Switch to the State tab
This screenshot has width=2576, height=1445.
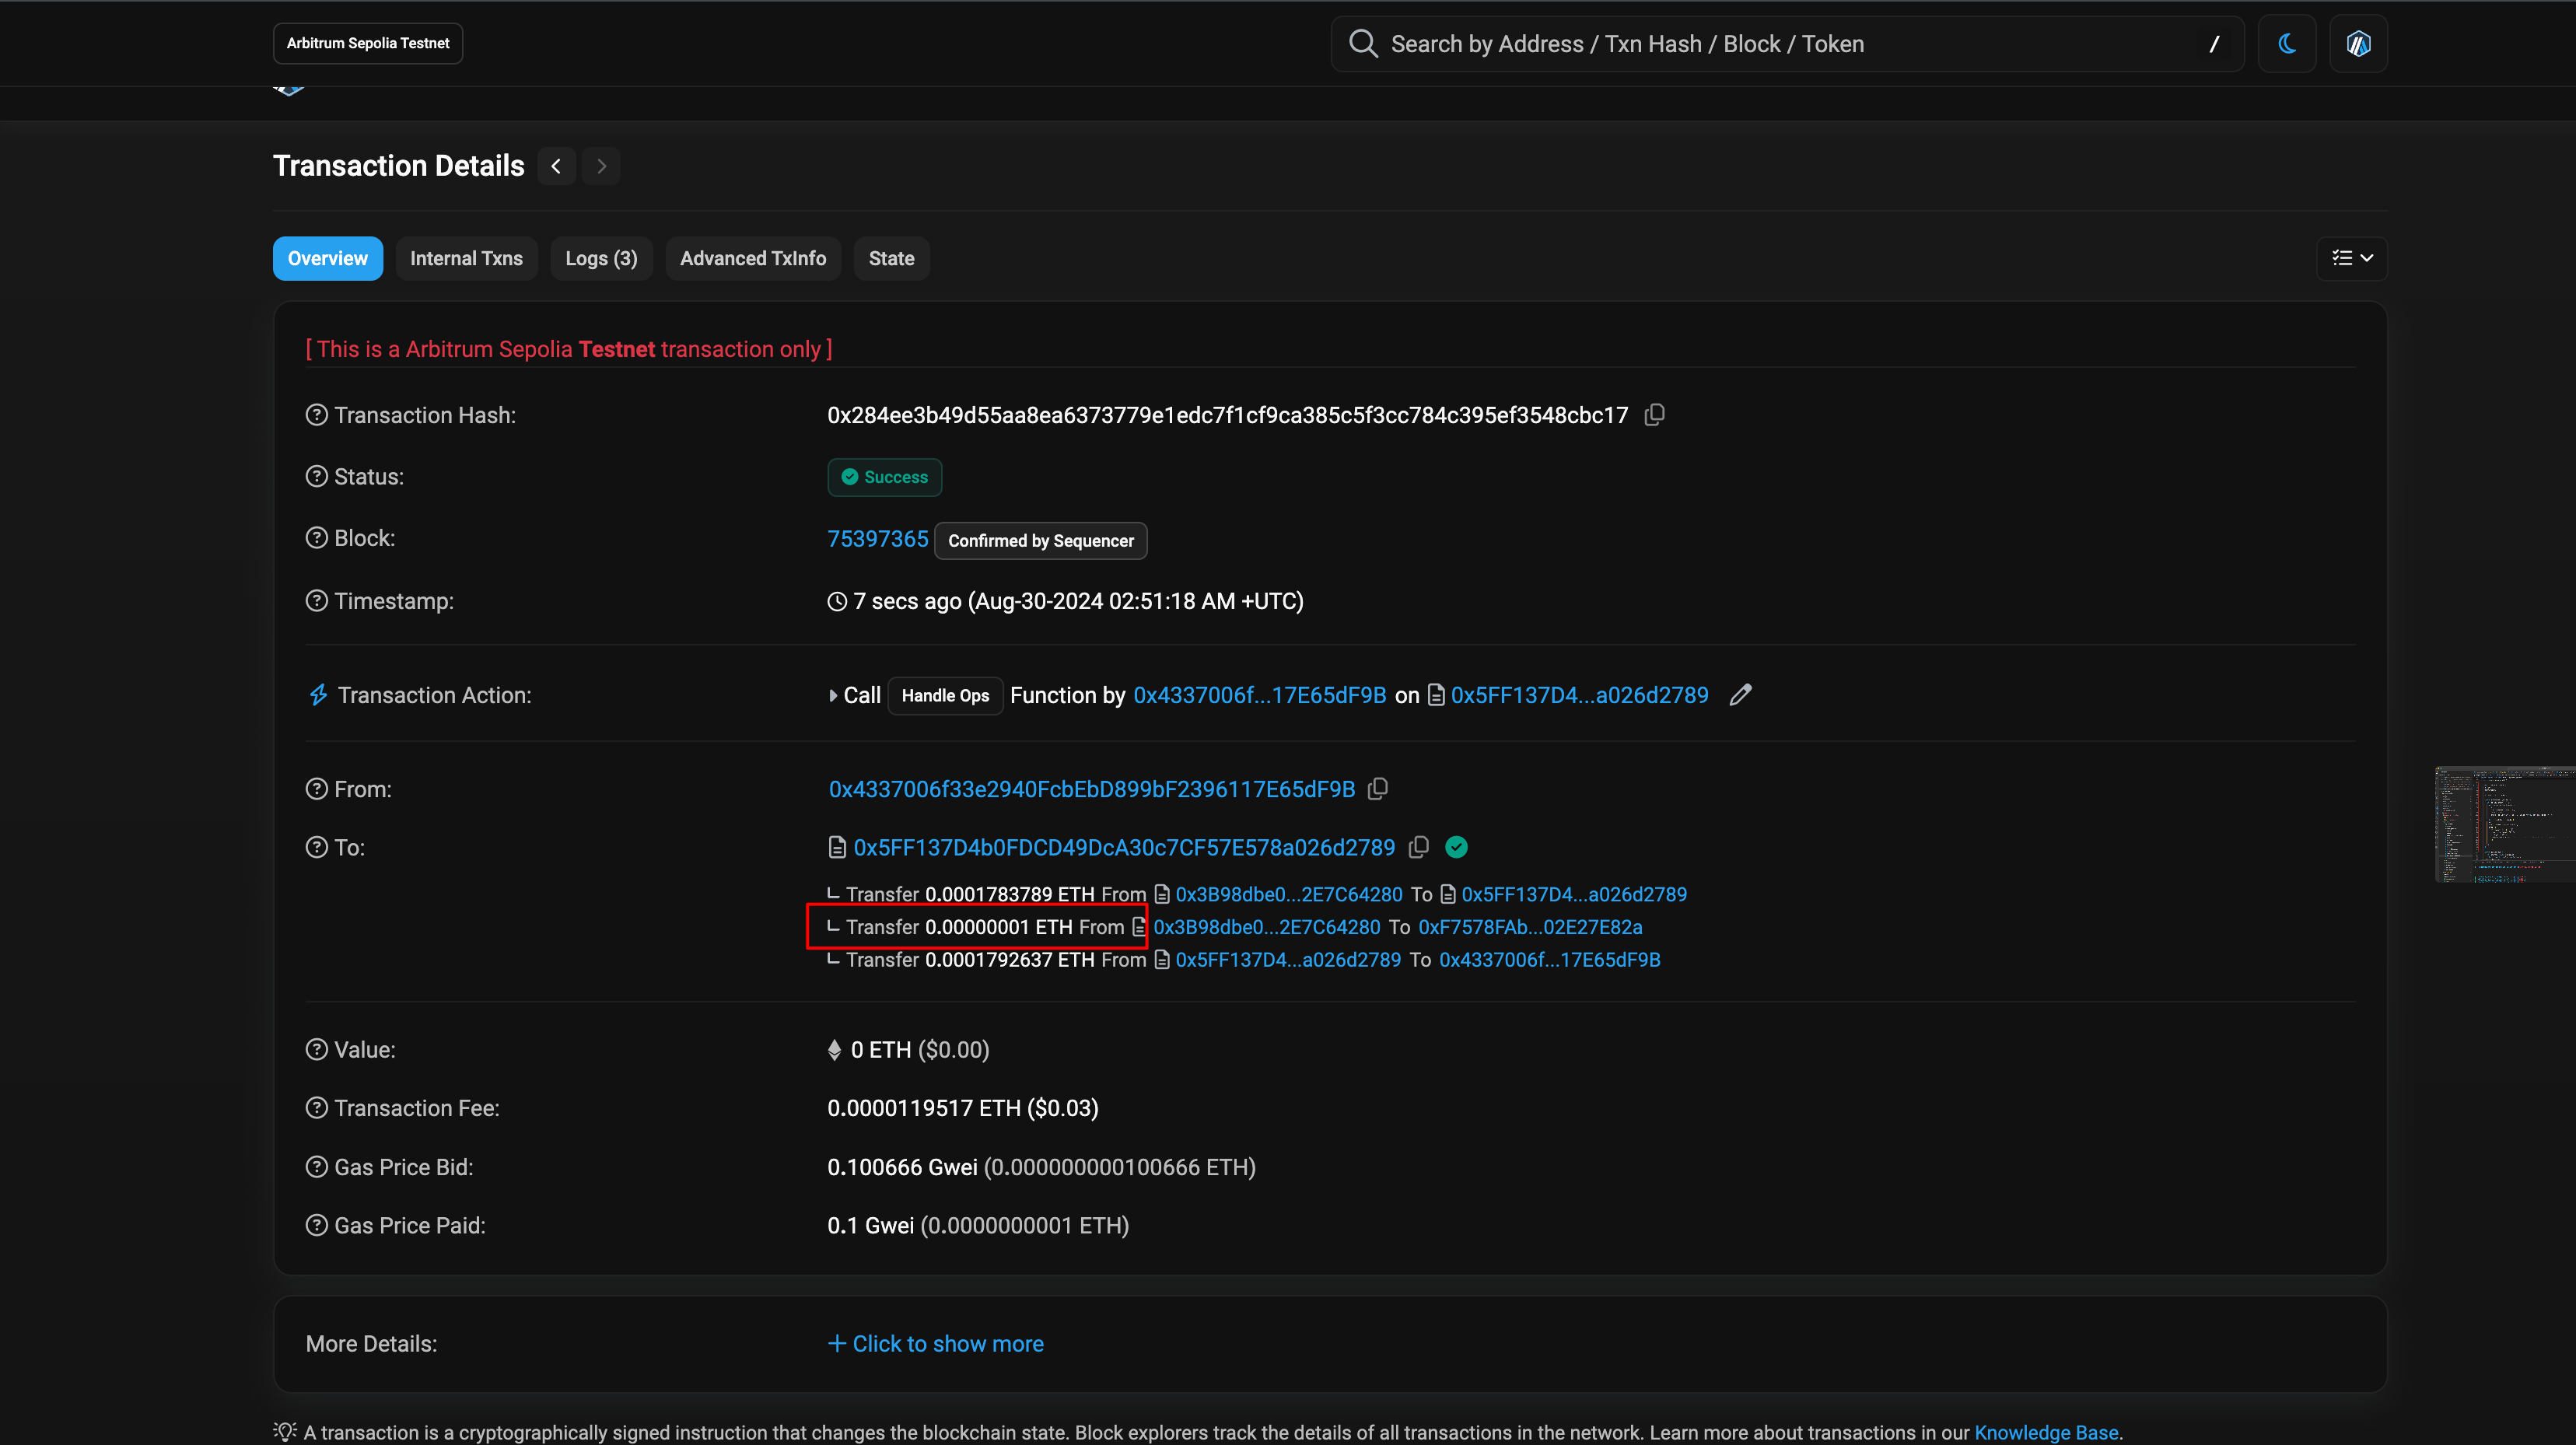pyautogui.click(x=891, y=258)
